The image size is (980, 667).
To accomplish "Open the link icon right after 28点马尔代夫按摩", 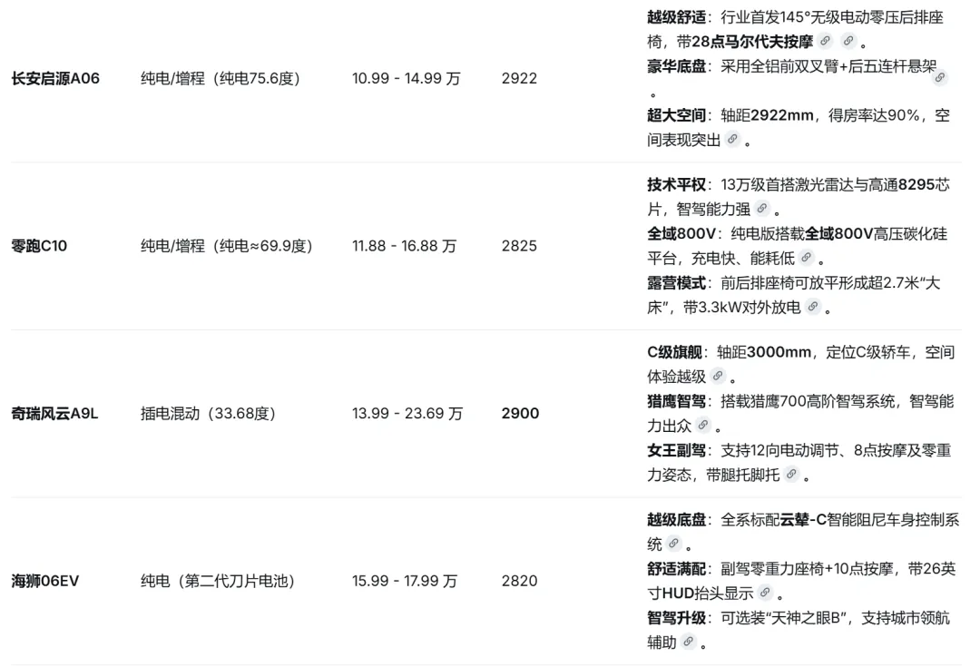I will (x=825, y=41).
